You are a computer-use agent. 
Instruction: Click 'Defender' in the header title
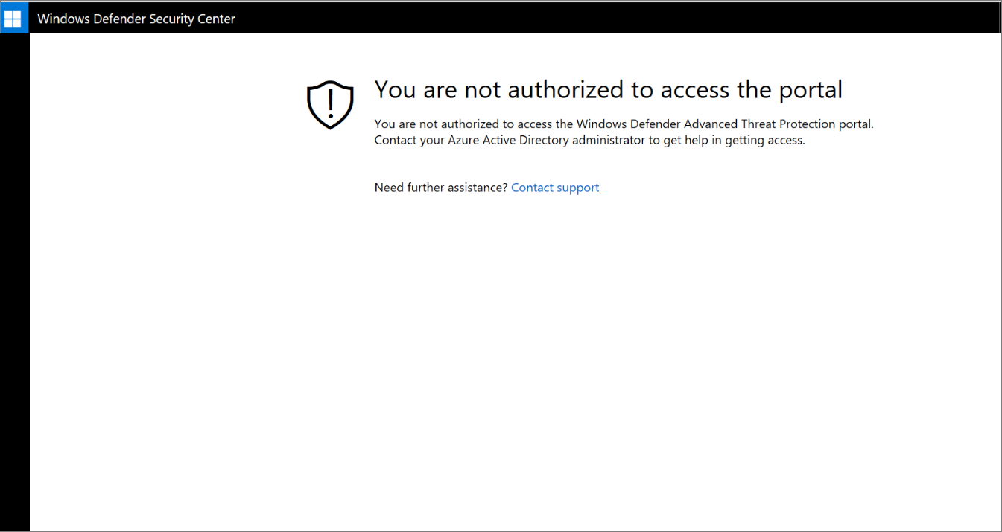coord(118,19)
